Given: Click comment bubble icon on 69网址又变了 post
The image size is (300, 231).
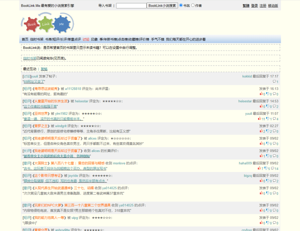Looking at the screenshot, I should (x=274, y=82).
